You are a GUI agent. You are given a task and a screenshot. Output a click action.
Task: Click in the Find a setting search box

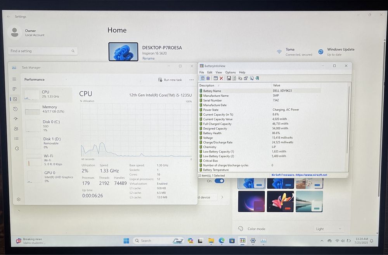(43, 51)
